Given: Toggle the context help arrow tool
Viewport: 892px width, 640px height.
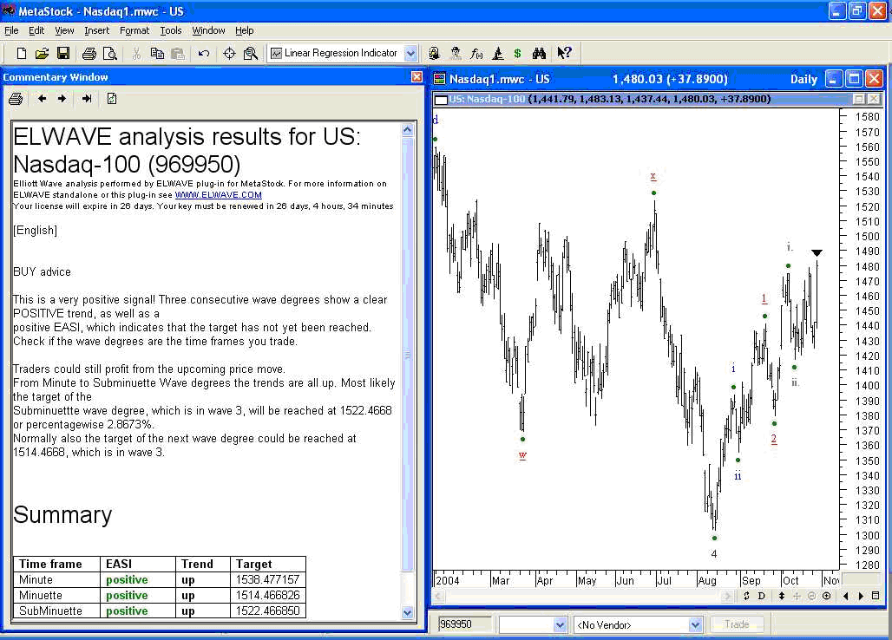Looking at the screenshot, I should 564,54.
